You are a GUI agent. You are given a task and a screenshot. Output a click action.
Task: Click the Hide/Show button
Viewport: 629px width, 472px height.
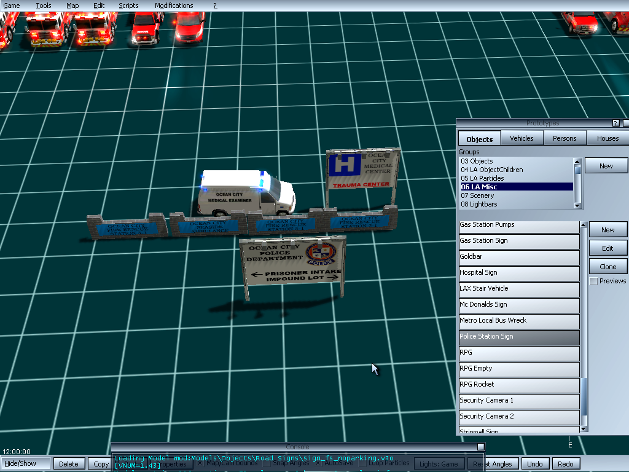click(25, 463)
